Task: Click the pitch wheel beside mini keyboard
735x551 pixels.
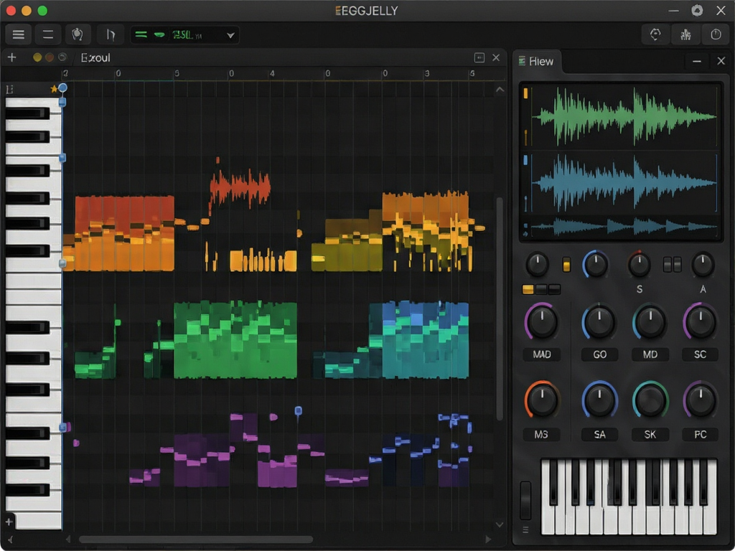Action: [x=525, y=500]
